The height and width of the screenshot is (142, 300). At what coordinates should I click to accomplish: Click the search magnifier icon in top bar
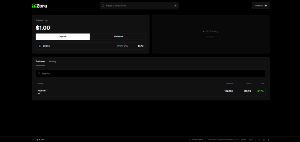tap(103, 6)
